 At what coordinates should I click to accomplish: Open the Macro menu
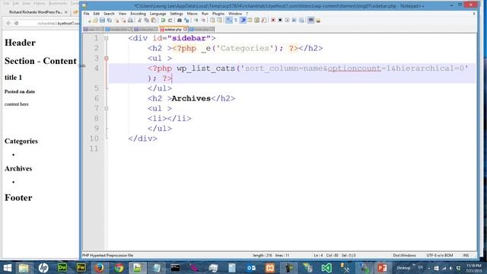coord(193,14)
